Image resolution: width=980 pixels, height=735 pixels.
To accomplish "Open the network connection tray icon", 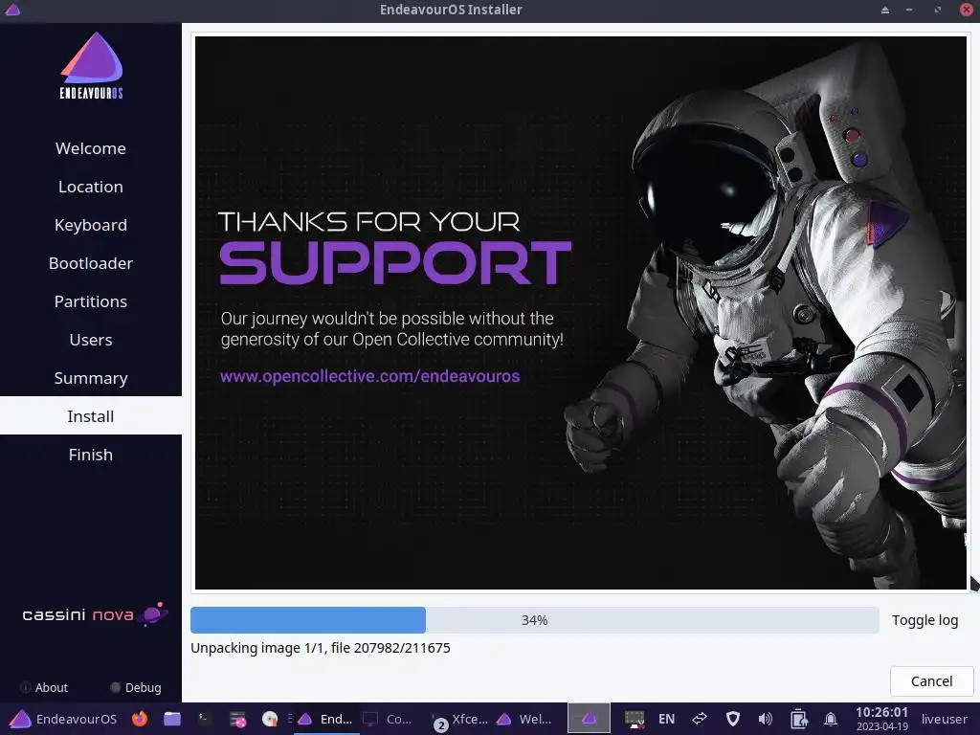I will (700, 719).
